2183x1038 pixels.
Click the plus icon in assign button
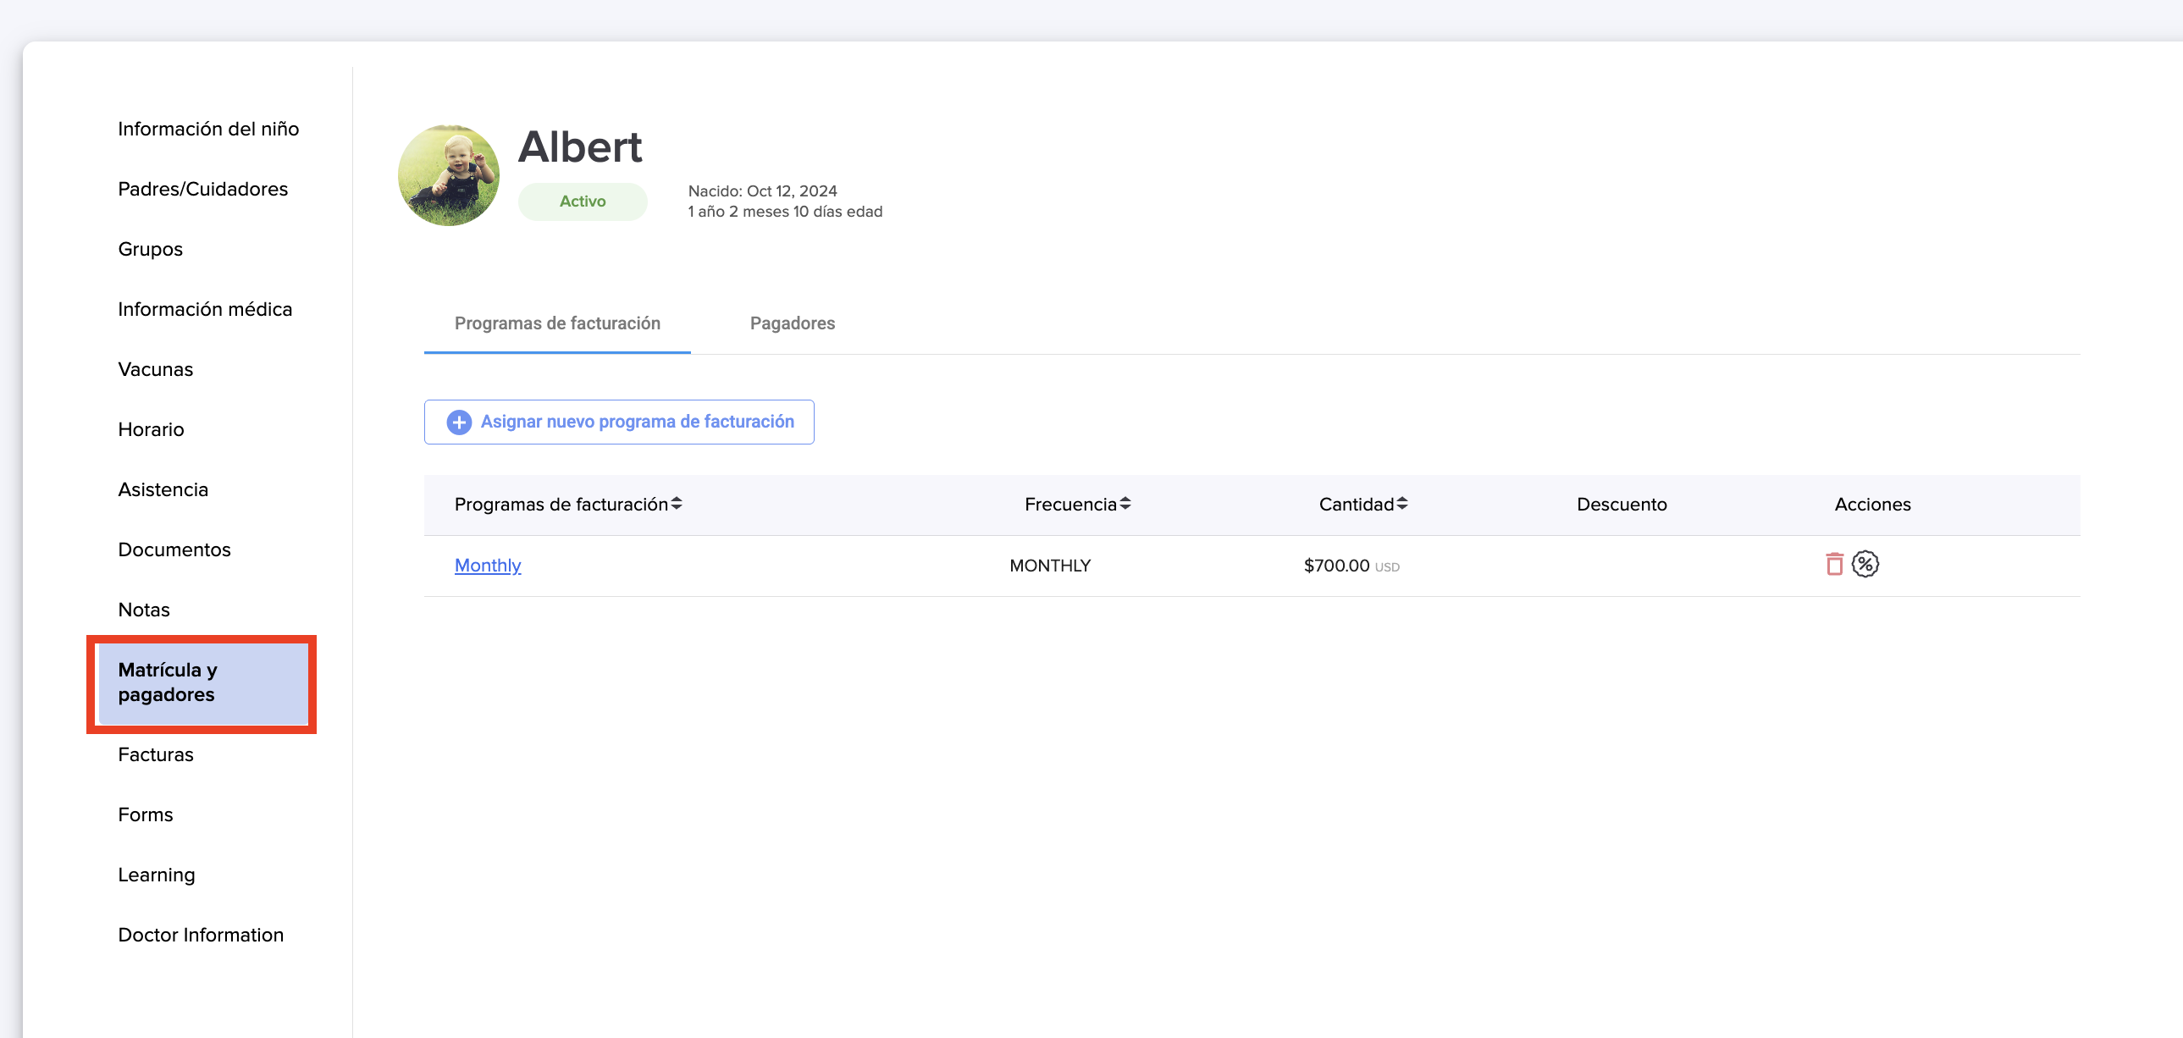point(459,422)
